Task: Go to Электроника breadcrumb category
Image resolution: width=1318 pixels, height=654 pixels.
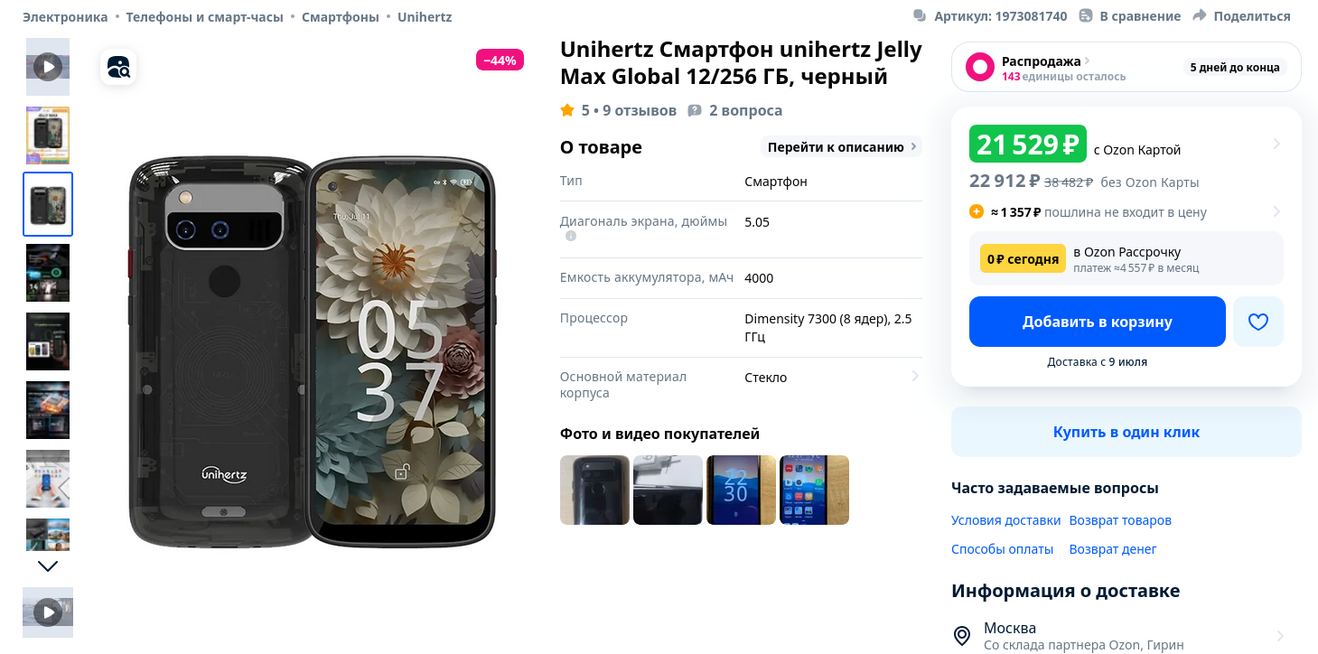Action: point(65,17)
